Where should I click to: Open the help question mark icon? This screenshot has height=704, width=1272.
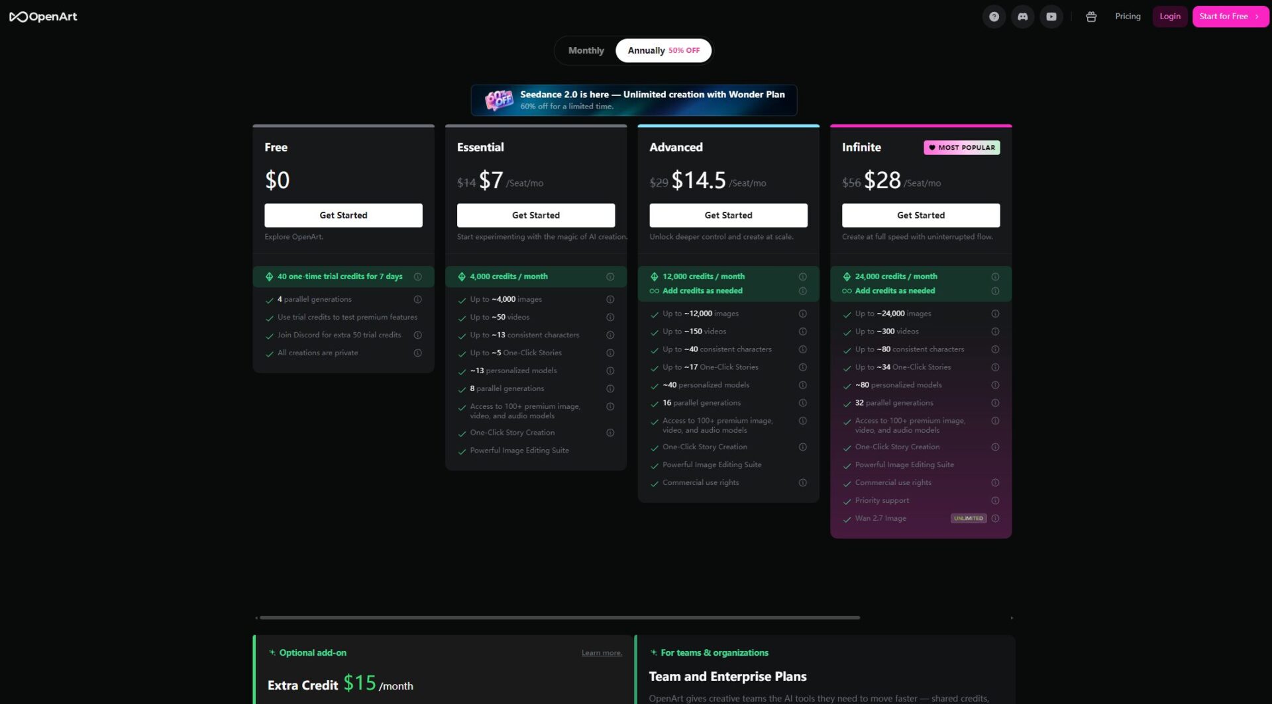pyautogui.click(x=994, y=17)
